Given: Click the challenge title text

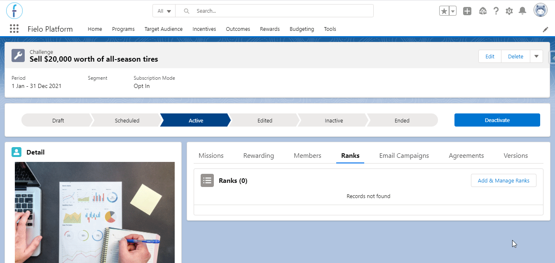Looking at the screenshot, I should [94, 59].
